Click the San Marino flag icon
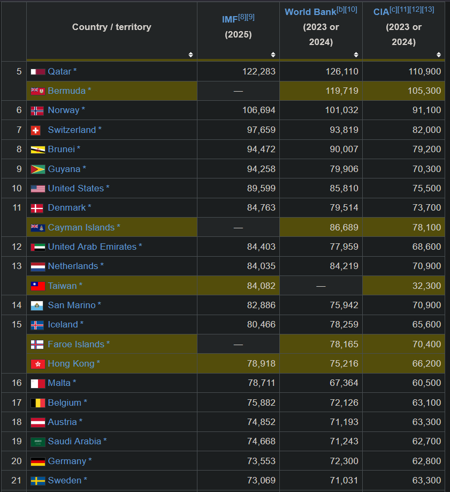This screenshot has width=450, height=492. tap(37, 305)
